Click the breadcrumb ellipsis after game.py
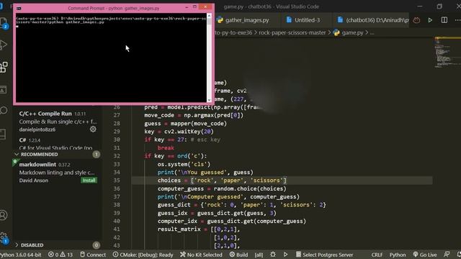 click(x=372, y=32)
